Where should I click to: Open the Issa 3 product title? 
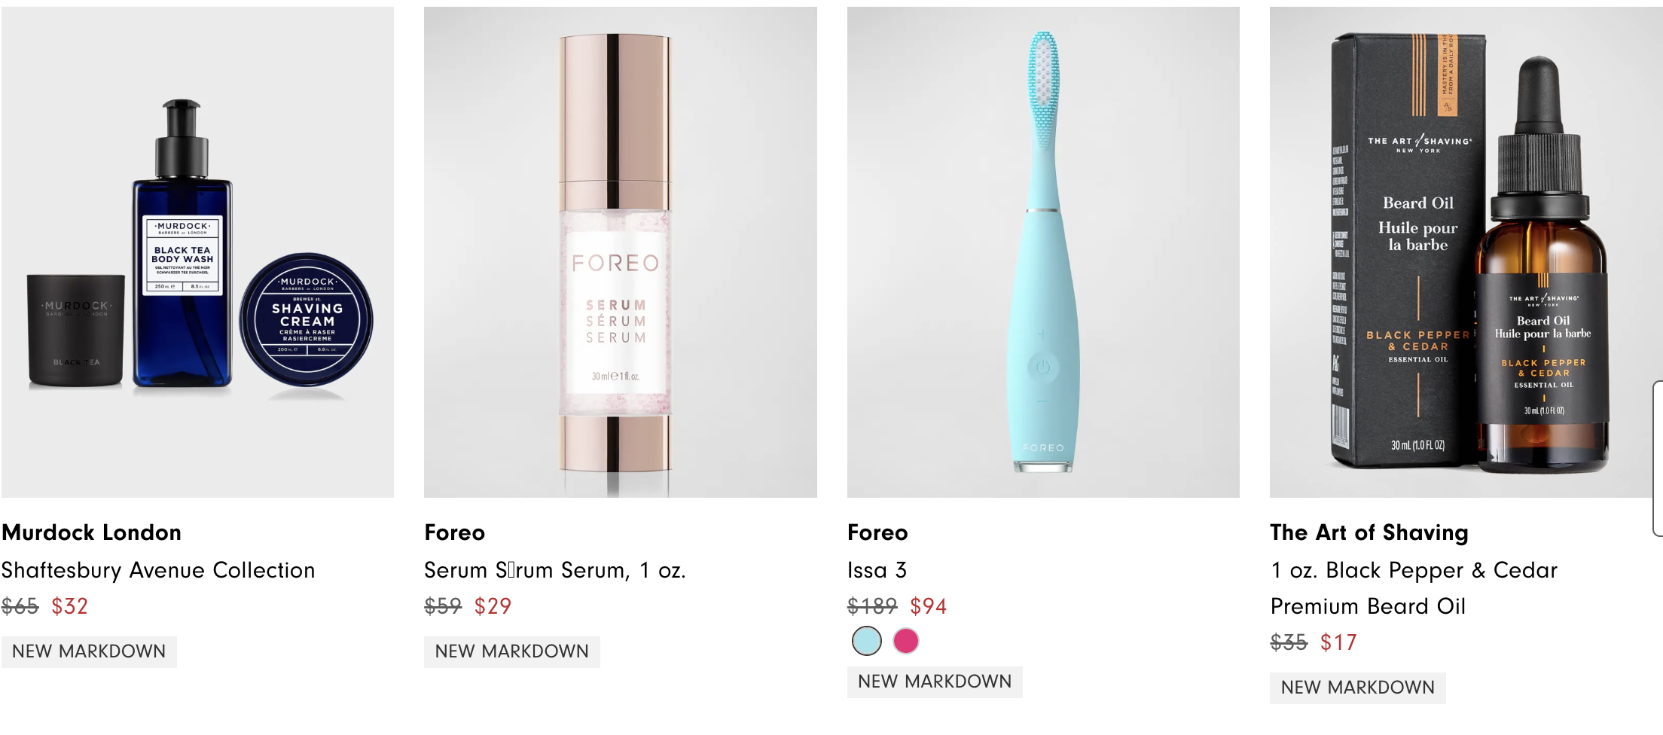click(877, 570)
